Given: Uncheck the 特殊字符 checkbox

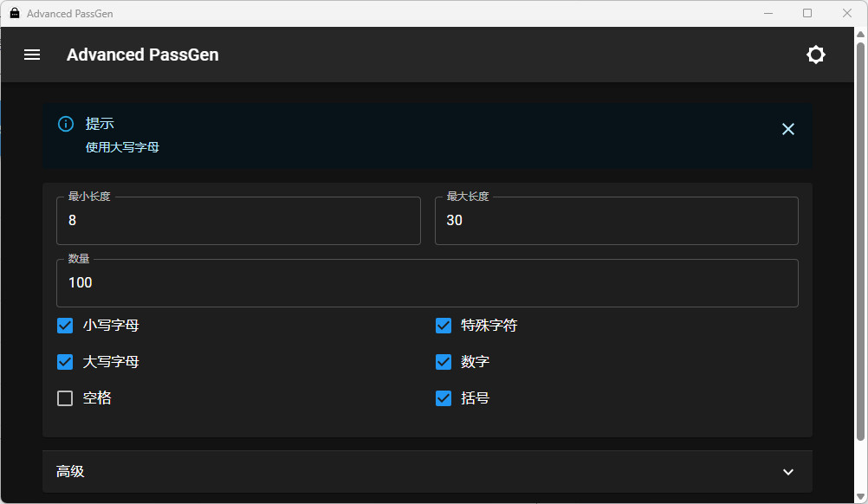Looking at the screenshot, I should (444, 326).
